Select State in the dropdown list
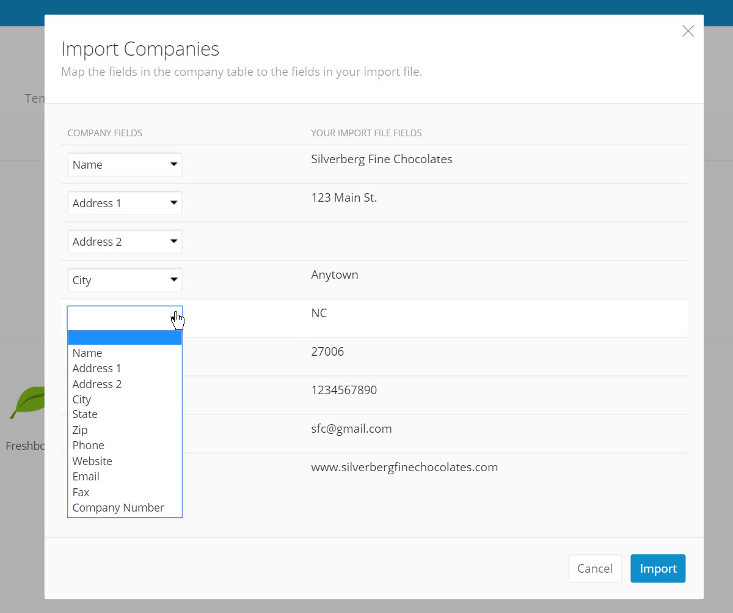Viewport: 733px width, 613px height. (x=125, y=414)
